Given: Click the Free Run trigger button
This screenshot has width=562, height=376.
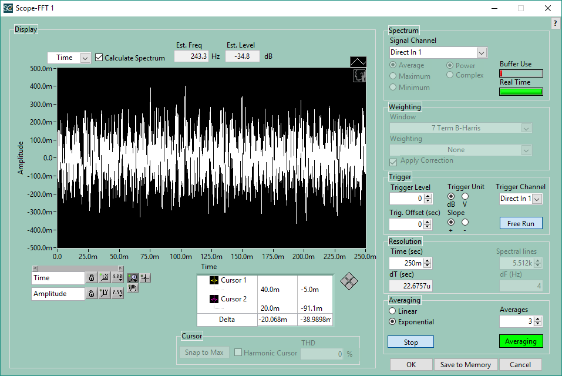Looking at the screenshot, I should coord(521,223).
